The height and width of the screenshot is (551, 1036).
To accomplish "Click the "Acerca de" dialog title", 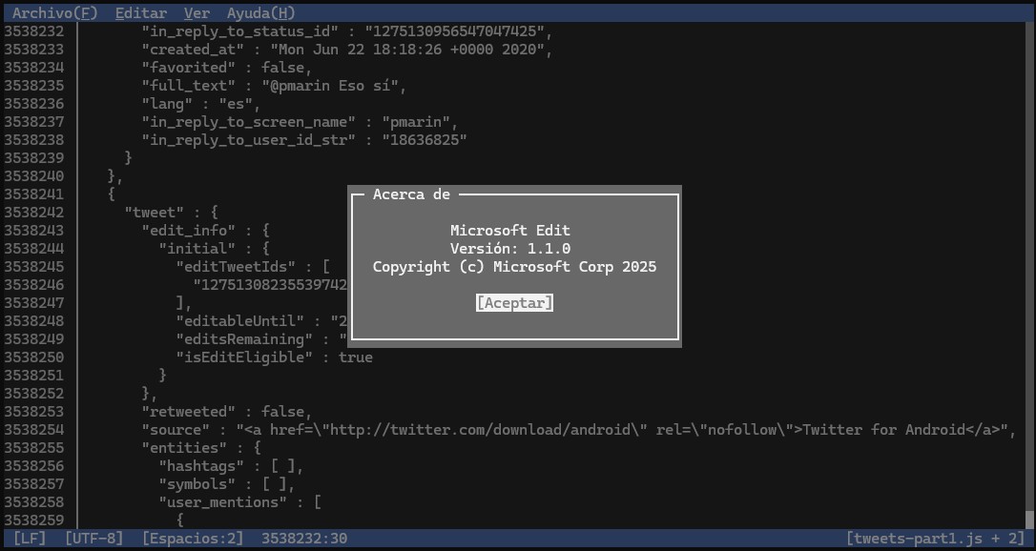I will [x=411, y=194].
